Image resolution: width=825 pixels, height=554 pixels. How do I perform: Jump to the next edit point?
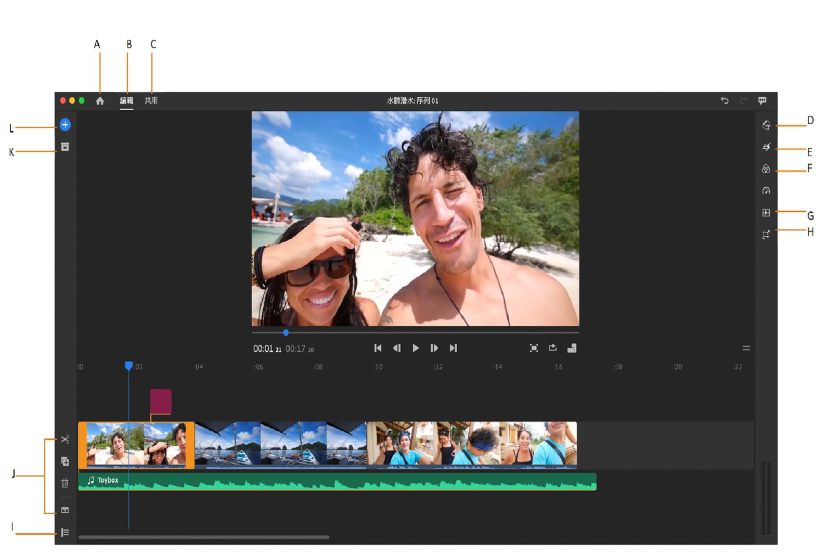pyautogui.click(x=453, y=348)
